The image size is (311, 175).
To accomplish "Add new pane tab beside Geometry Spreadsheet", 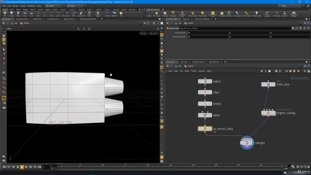I will 102,19.
